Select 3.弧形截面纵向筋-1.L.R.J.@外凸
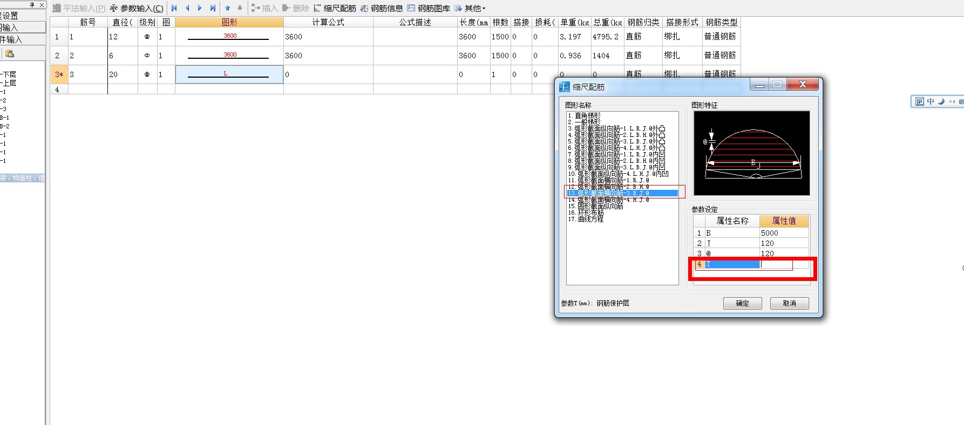This screenshot has height=425, width=964. pyautogui.click(x=616, y=128)
